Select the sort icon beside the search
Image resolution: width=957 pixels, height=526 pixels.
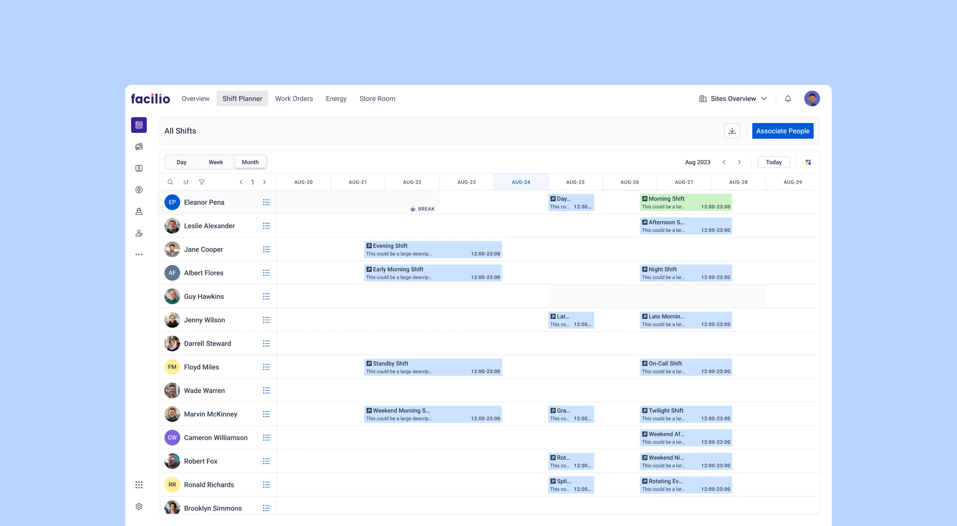186,182
